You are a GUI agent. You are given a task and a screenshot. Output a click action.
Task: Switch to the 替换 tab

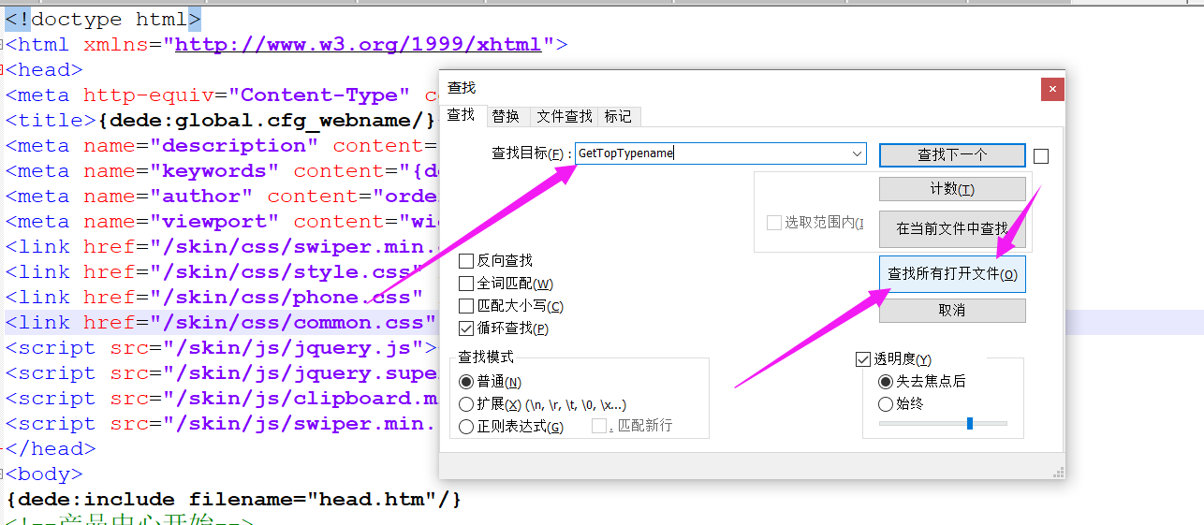506,116
